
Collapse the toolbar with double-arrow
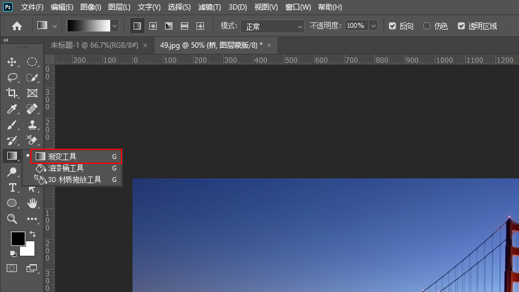6,40
